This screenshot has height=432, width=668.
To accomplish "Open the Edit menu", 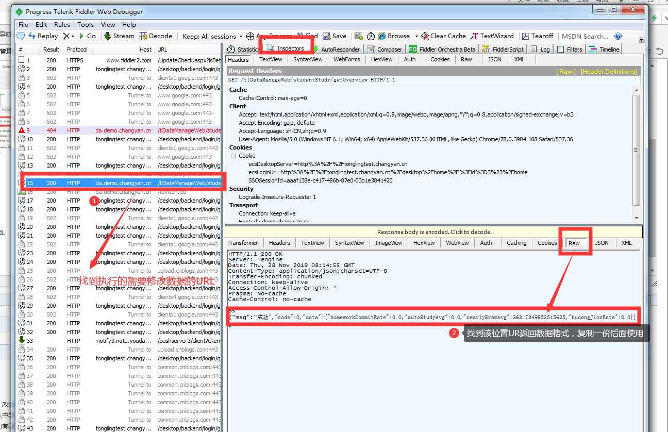I will [41, 24].
